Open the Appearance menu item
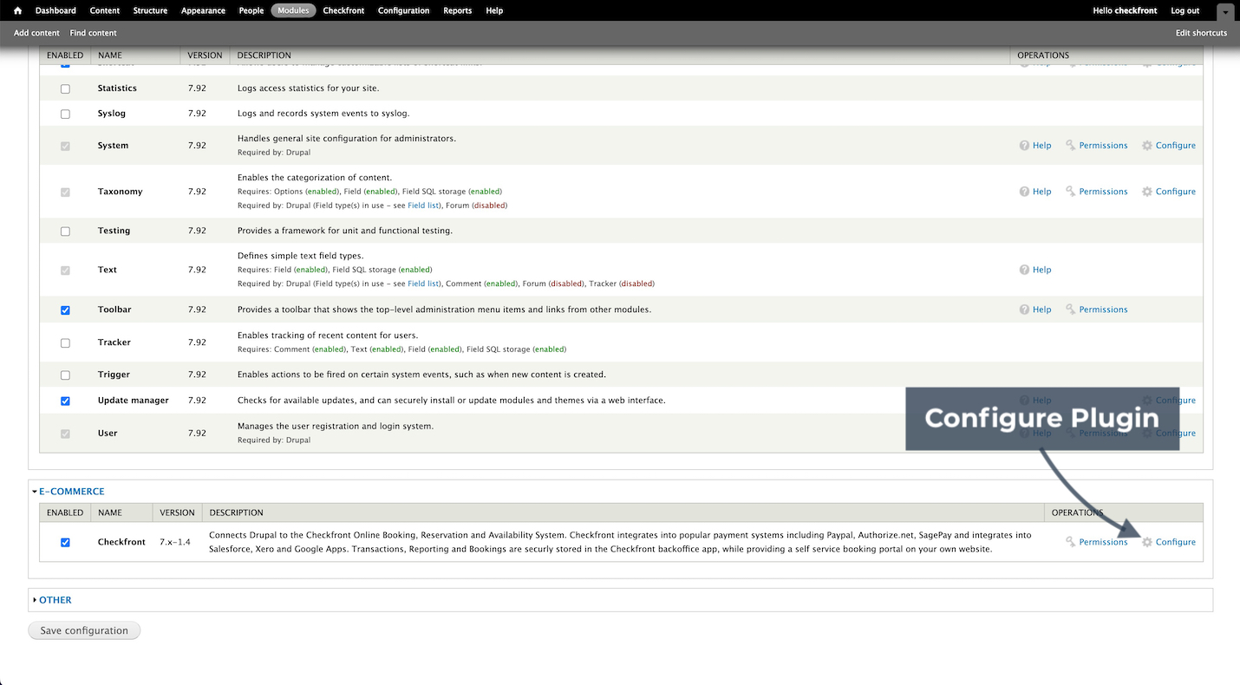 pyautogui.click(x=203, y=10)
